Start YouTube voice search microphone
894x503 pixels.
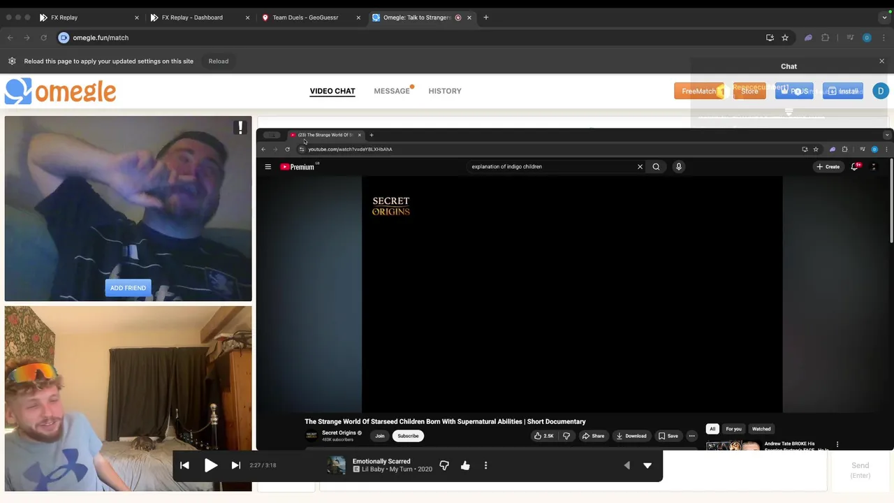pyautogui.click(x=678, y=167)
